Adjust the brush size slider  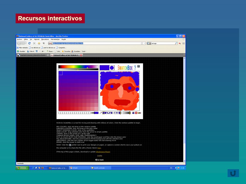click(118, 113)
